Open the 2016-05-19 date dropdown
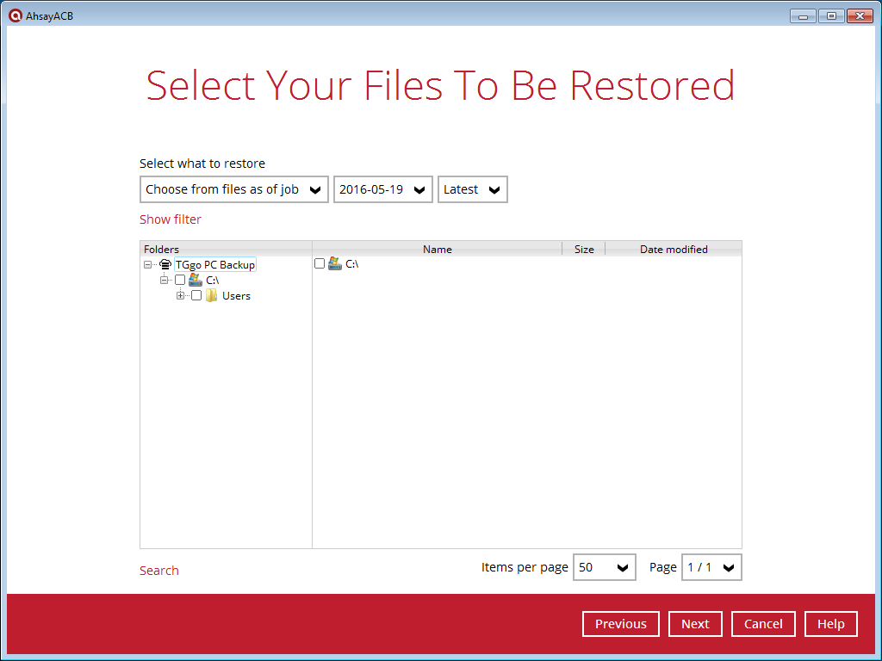The image size is (882, 661). (382, 189)
